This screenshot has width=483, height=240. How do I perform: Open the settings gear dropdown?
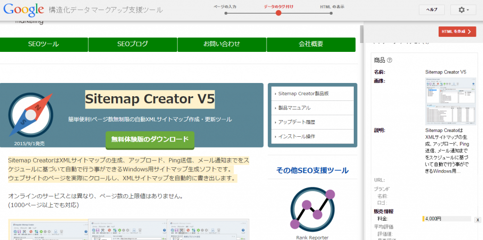click(x=463, y=10)
